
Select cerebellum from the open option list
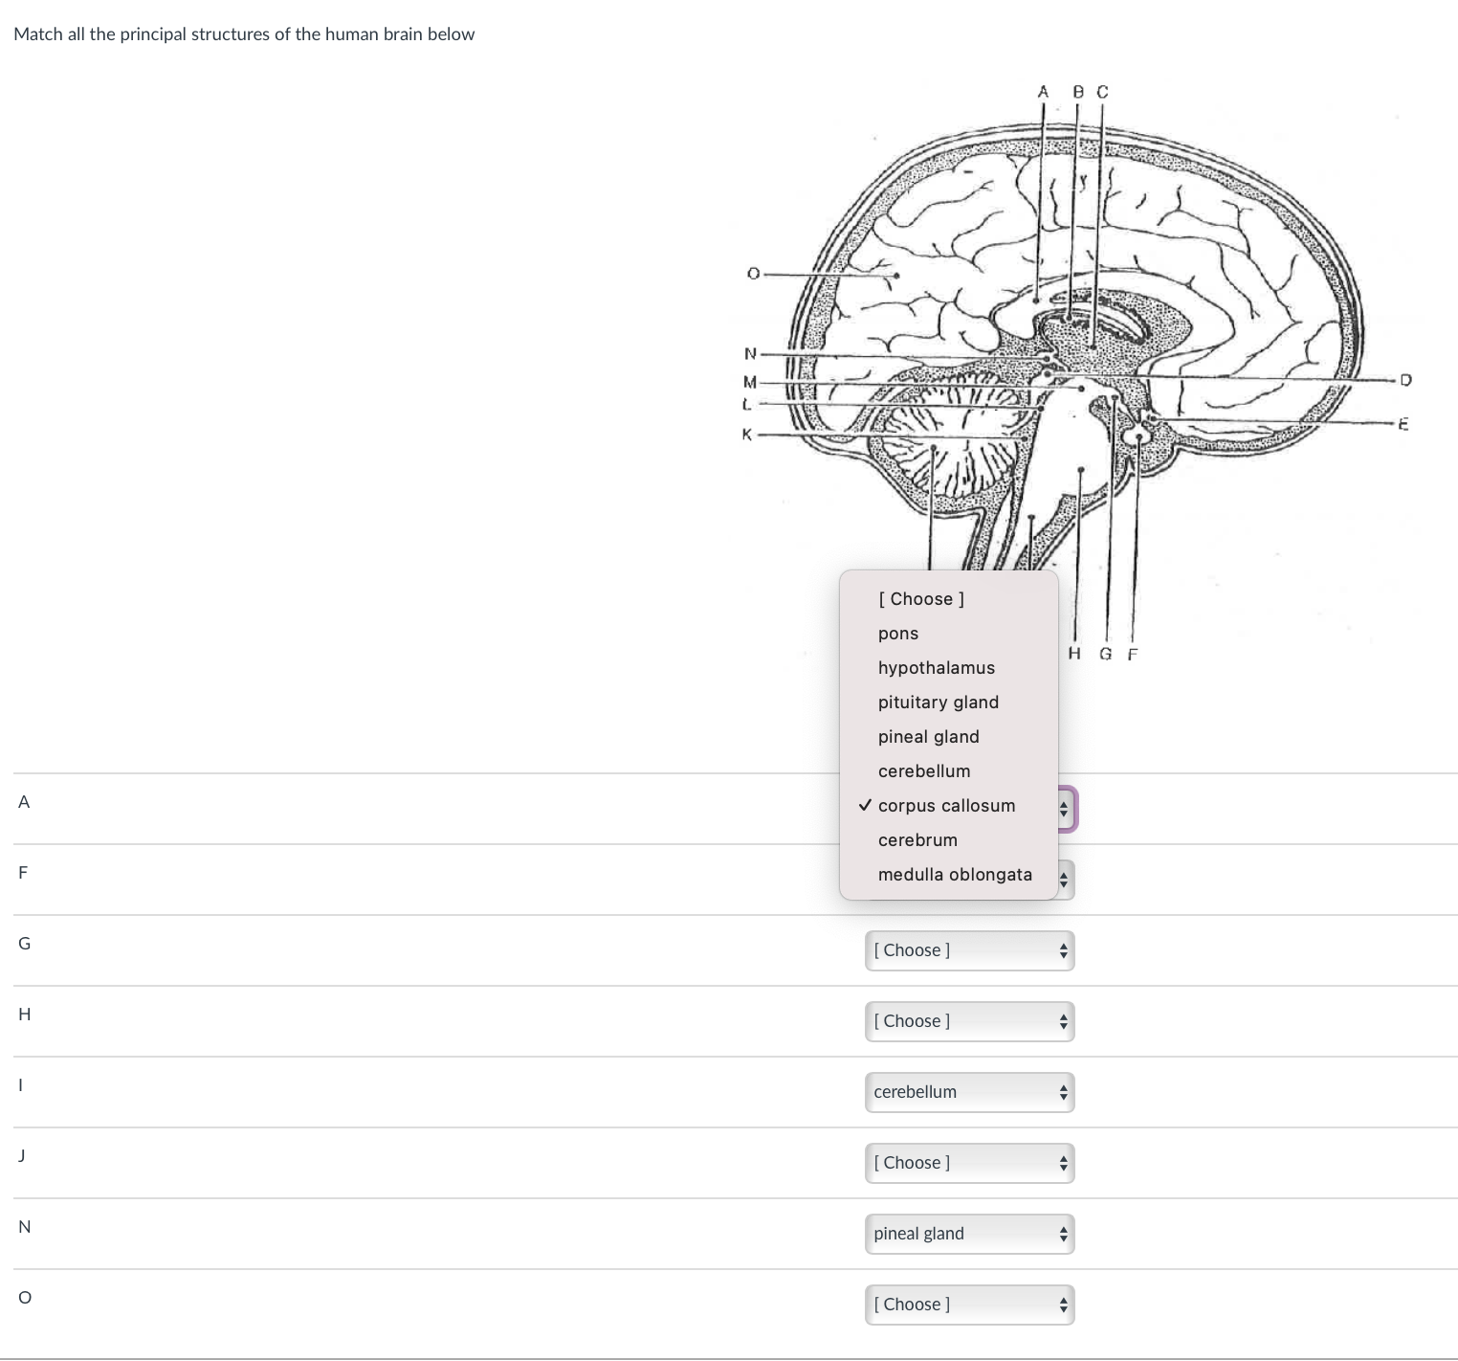tap(924, 770)
